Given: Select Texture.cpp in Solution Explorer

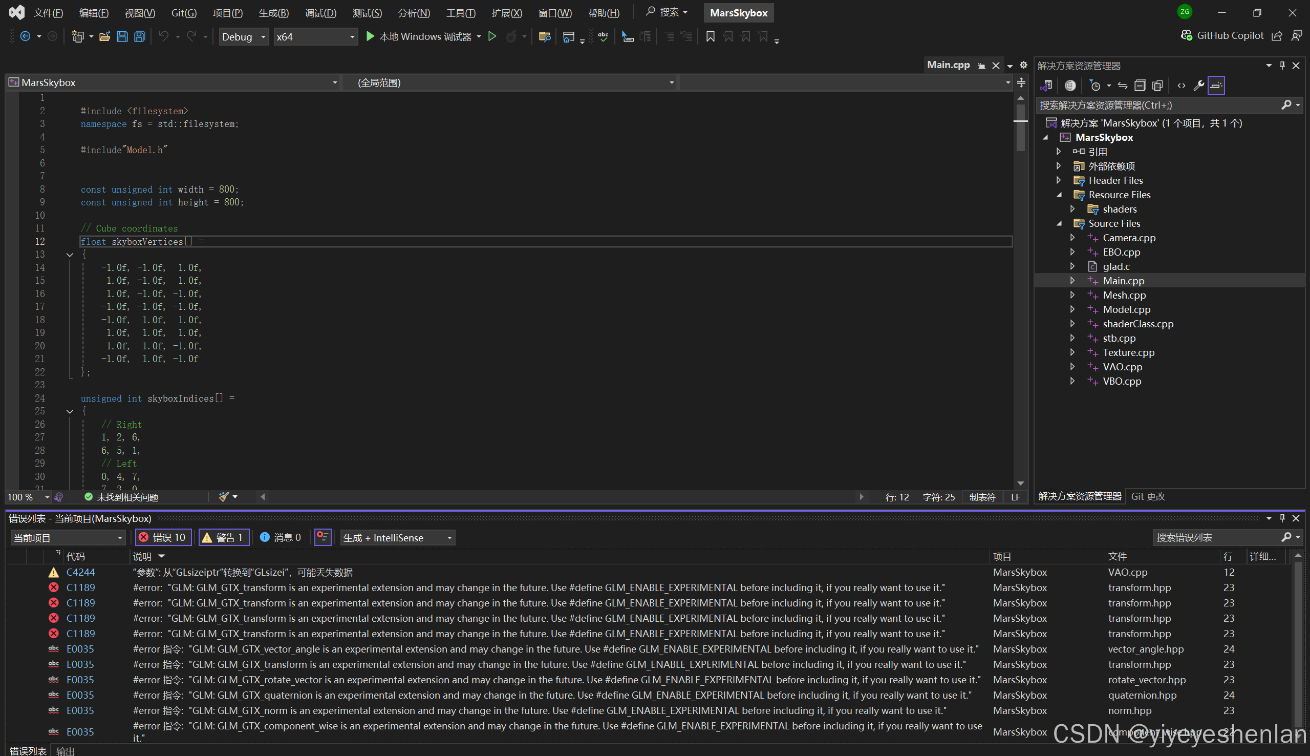Looking at the screenshot, I should click(1129, 352).
